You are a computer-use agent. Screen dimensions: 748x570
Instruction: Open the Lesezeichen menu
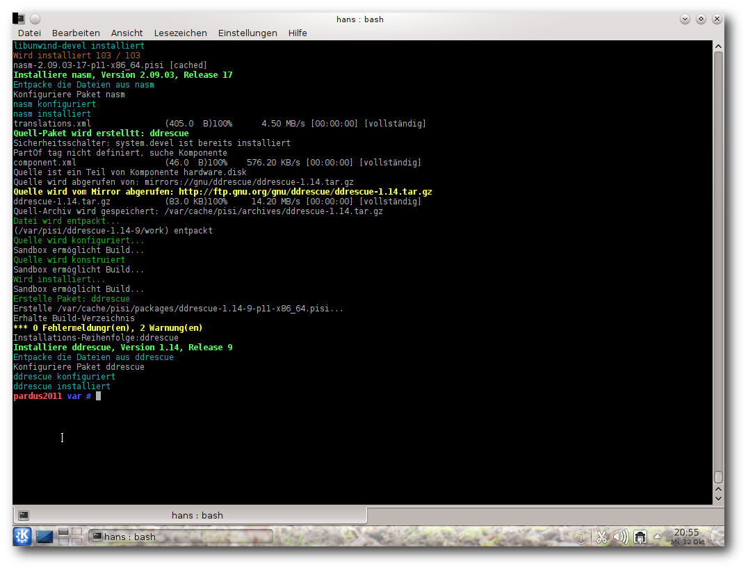(180, 33)
